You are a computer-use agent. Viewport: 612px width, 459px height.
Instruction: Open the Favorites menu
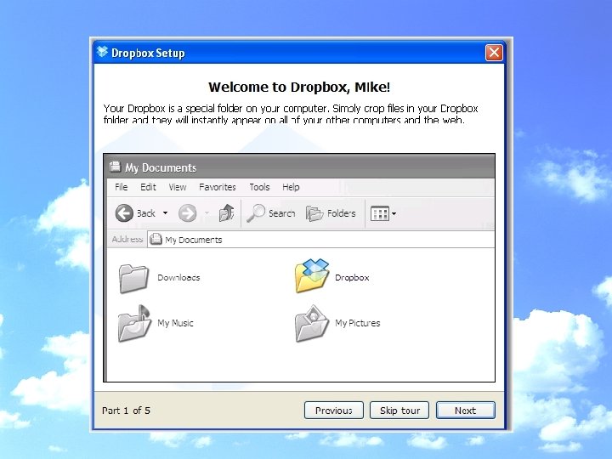218,187
